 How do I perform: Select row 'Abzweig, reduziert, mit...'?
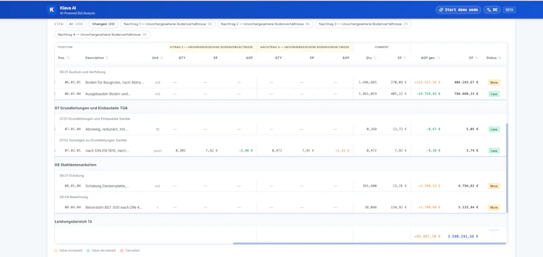280,129
